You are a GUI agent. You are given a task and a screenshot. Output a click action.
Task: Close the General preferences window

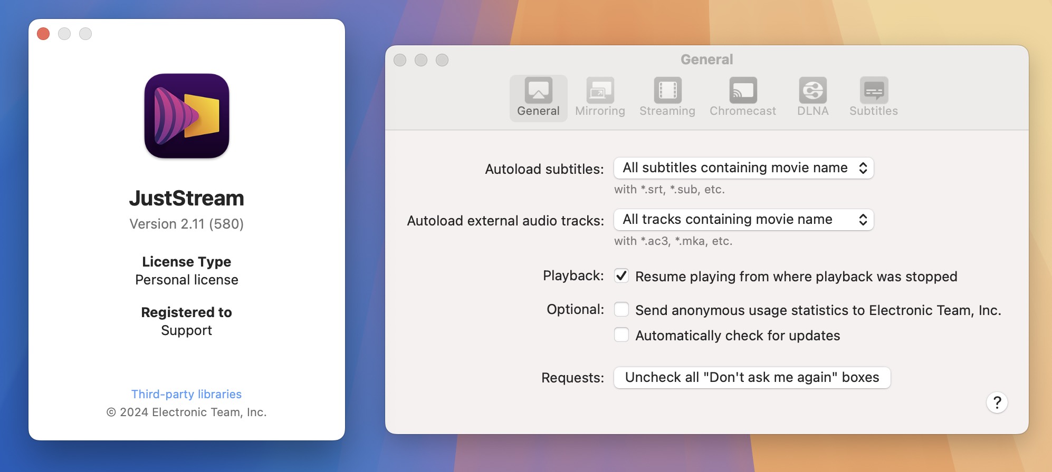click(x=400, y=60)
